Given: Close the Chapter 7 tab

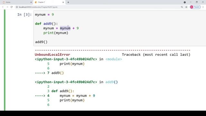Looking at the screenshot, I should tap(63, 2).
